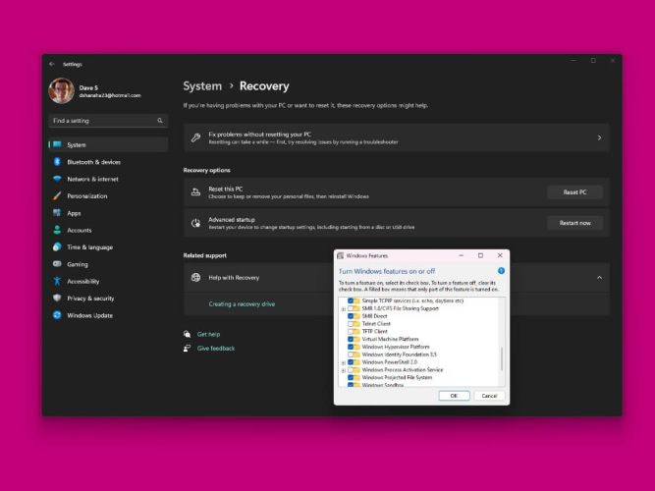
Task: Click the Give feedback link
Action: tap(216, 349)
